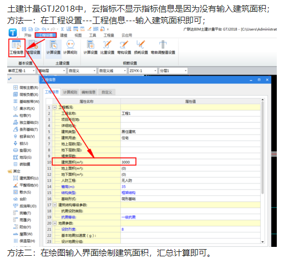Screen dimensions: 284x263
Task: Open 土建设置 计算设置
Action: pos(53,48)
